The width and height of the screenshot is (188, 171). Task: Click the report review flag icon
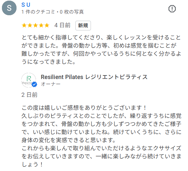tap(172, 9)
